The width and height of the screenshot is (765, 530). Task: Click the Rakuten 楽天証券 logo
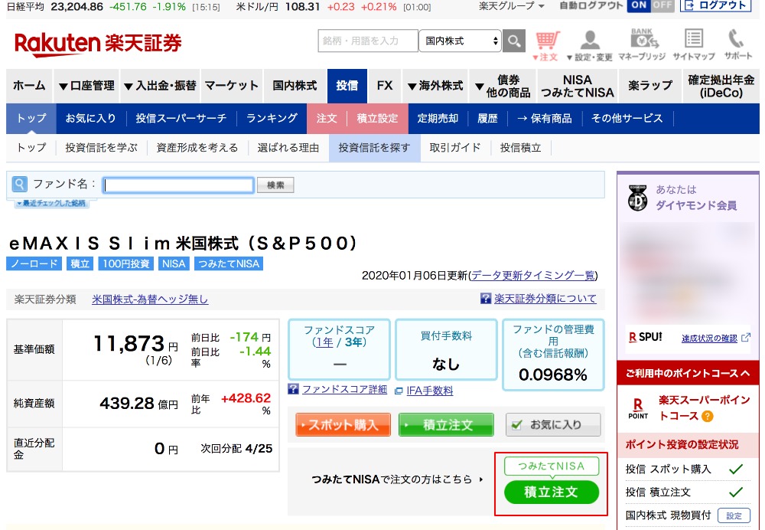(98, 44)
